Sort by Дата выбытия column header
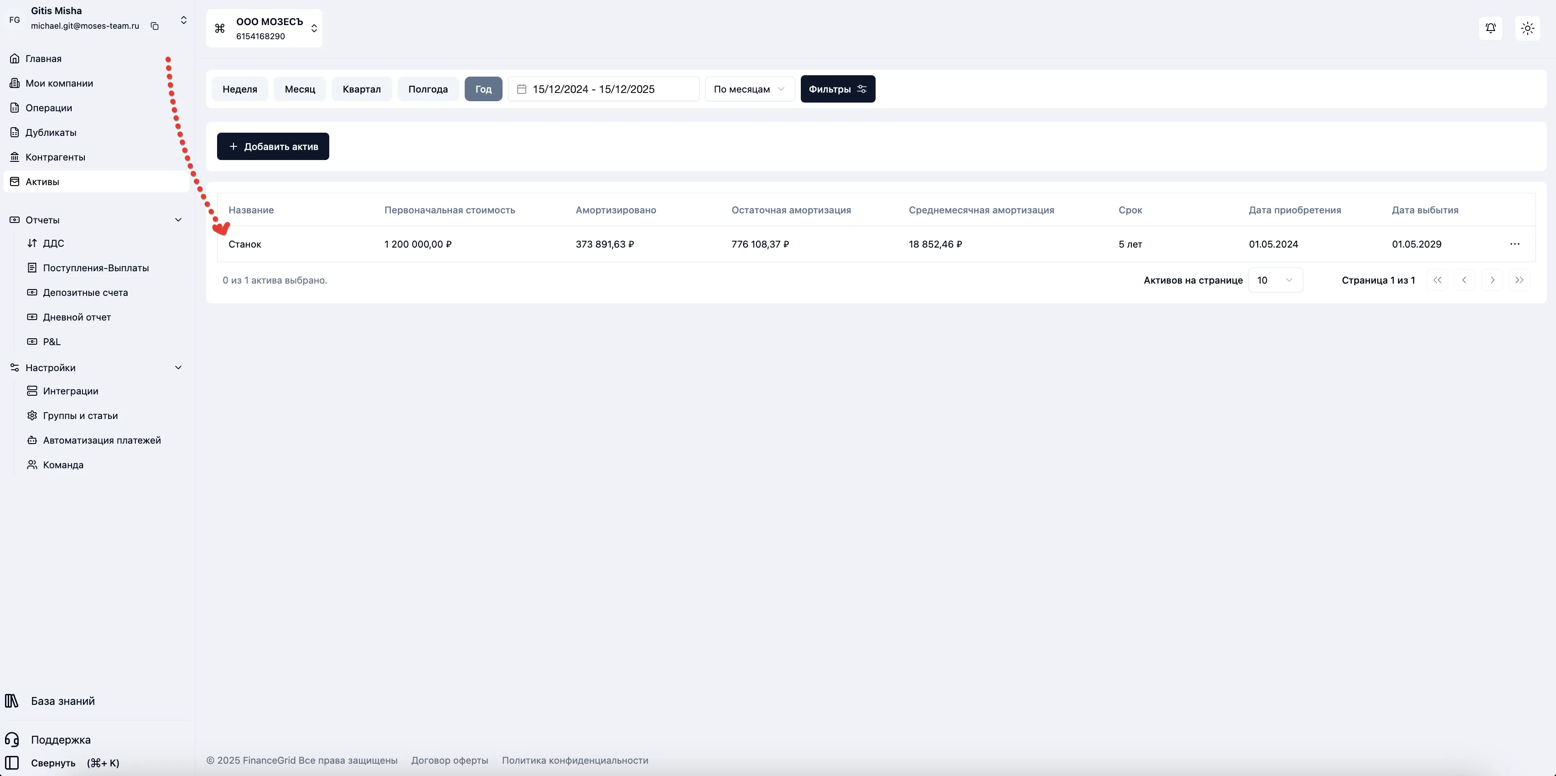1556x776 pixels. pos(1425,210)
